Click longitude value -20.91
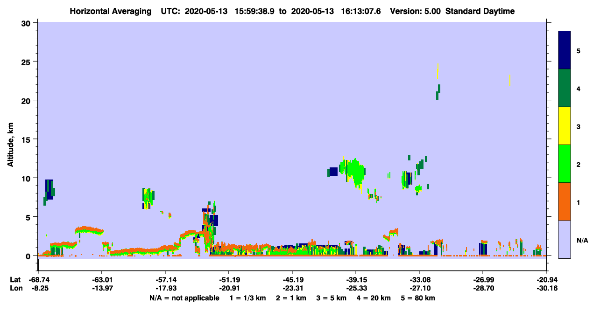This screenshot has width=607, height=311. point(228,289)
